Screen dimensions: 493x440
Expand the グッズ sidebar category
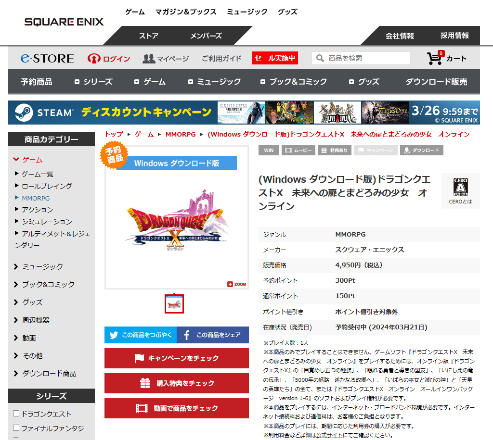click(x=27, y=302)
